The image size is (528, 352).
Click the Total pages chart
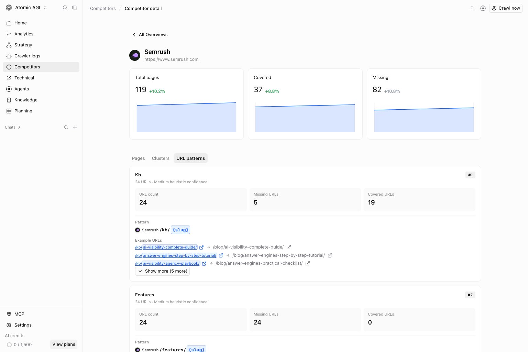(186, 117)
